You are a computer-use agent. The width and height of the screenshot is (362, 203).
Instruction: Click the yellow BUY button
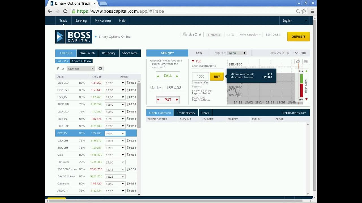click(217, 76)
